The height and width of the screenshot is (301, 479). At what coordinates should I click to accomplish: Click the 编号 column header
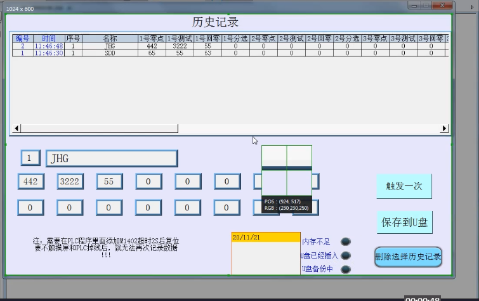point(23,39)
